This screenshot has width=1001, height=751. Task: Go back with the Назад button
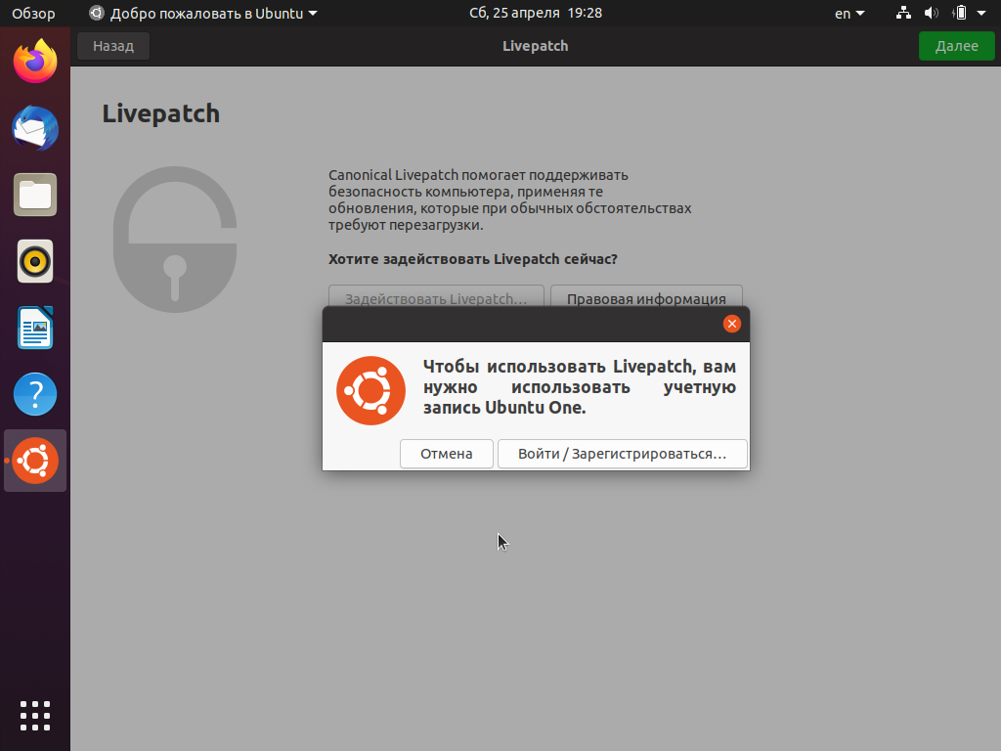113,46
